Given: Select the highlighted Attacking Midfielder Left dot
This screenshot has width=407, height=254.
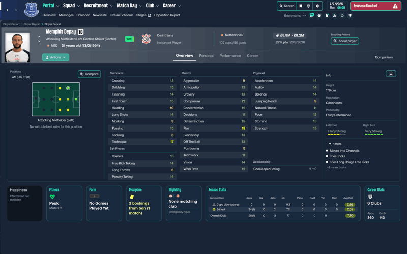Looking at the screenshot, I should [x=68, y=88].
